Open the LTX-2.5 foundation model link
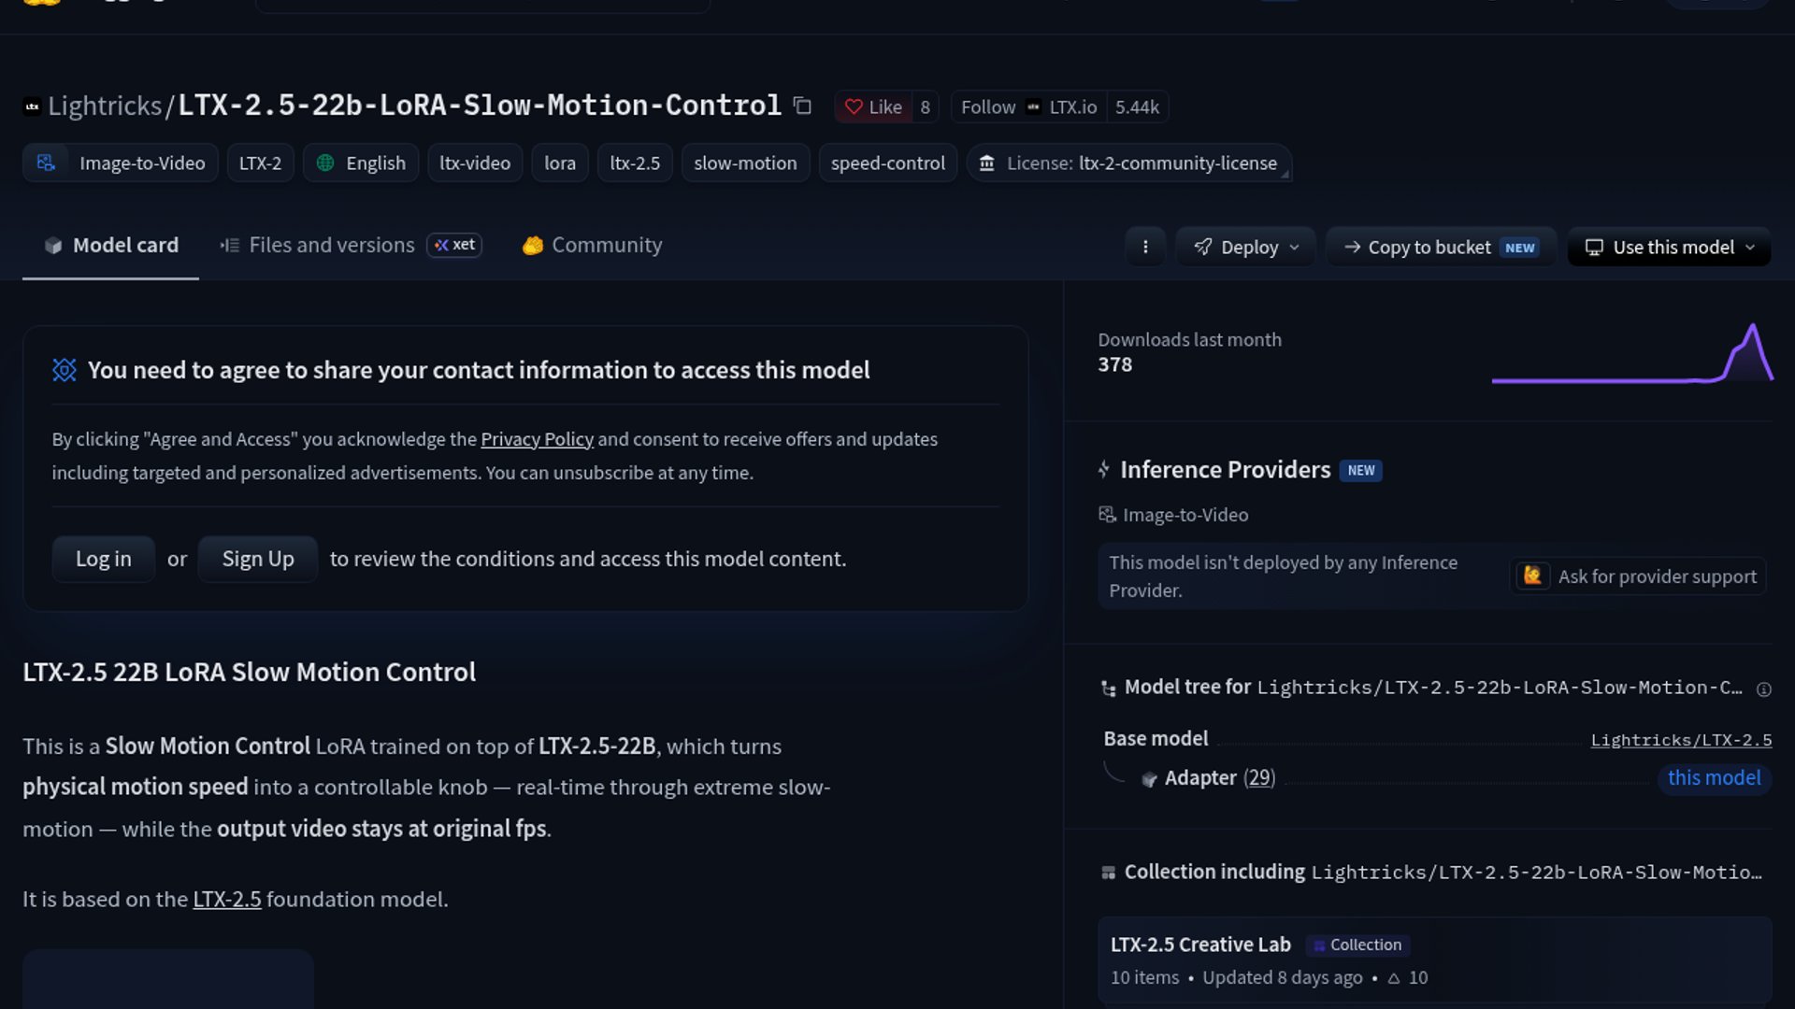1795x1009 pixels. [227, 899]
